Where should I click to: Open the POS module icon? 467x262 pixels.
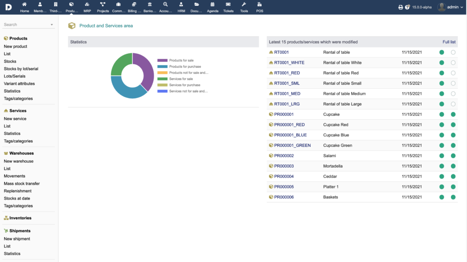click(x=259, y=5)
